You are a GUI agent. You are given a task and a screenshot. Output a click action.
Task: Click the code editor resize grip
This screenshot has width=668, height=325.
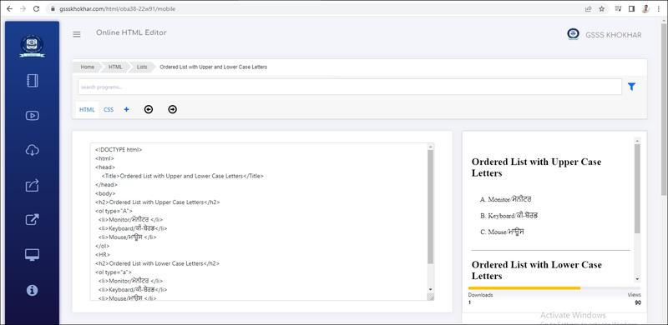(x=431, y=297)
